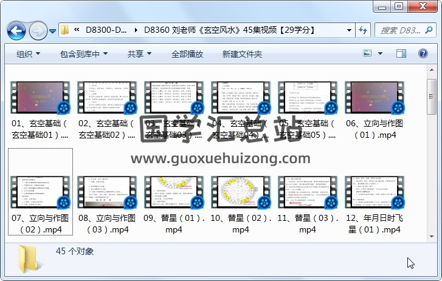Click the D8300-D... breadcrumb segment
This screenshot has width=442, height=281.
106,30
